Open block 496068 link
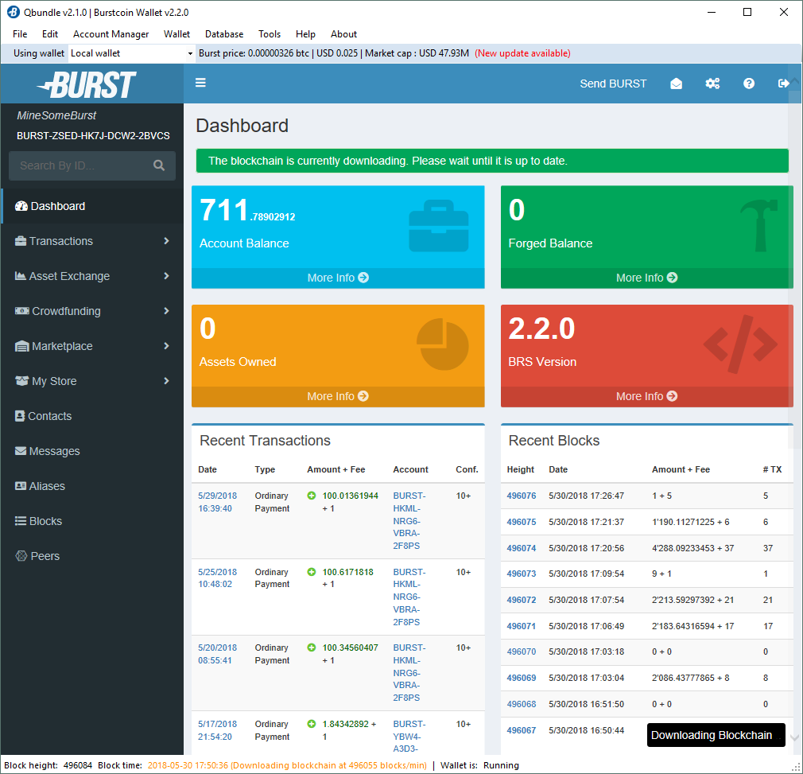The width and height of the screenshot is (803, 774). coord(522,704)
